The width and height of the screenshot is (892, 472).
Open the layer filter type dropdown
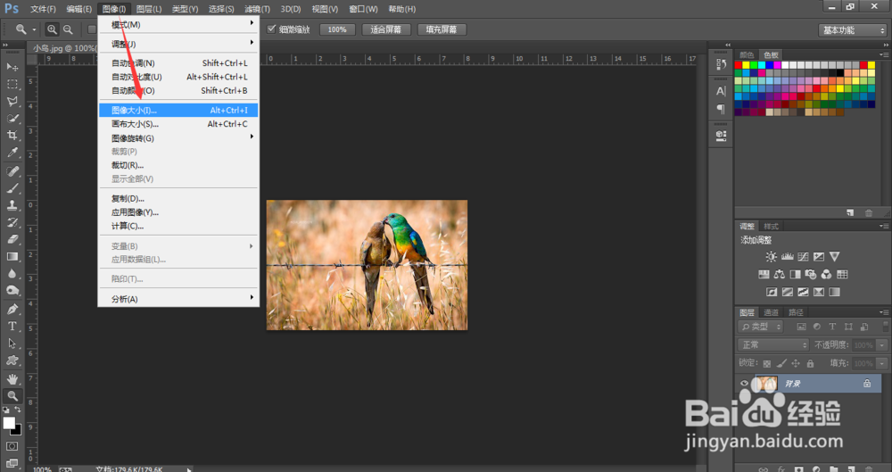pos(761,327)
